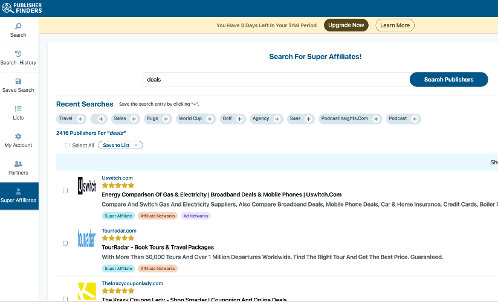Click the Tourradar star rating
This screenshot has height=302, width=498.
(118, 238)
